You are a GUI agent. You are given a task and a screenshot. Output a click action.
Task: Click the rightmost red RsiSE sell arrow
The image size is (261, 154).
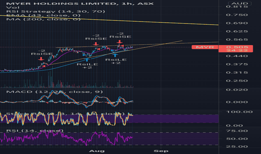(120, 42)
